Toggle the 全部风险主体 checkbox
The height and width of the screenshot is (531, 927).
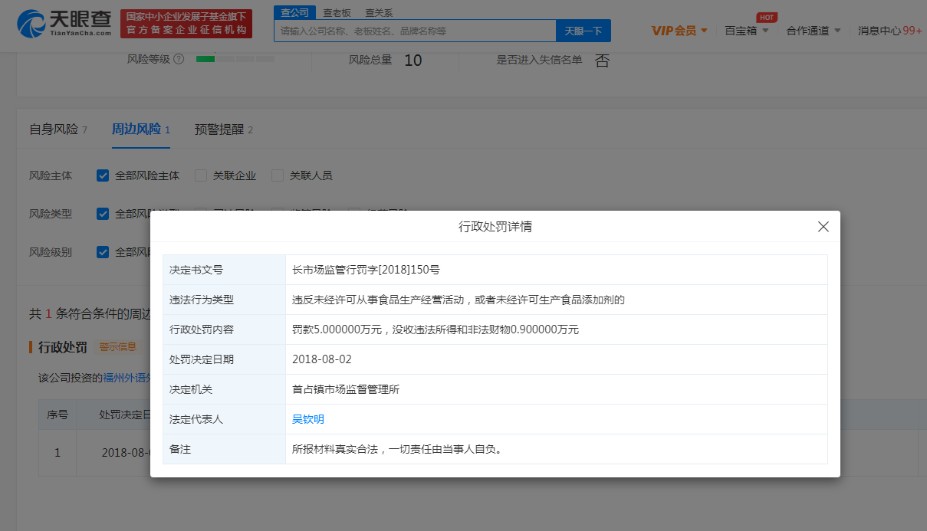[103, 175]
